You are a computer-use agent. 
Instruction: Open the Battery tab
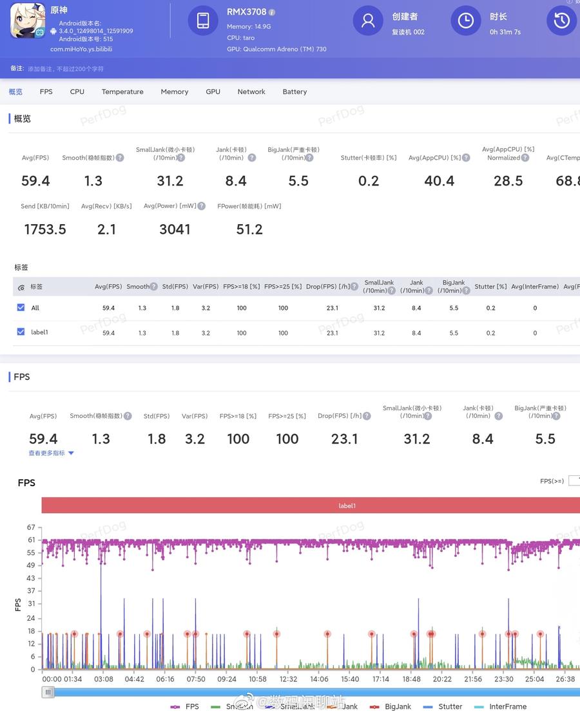tap(295, 91)
